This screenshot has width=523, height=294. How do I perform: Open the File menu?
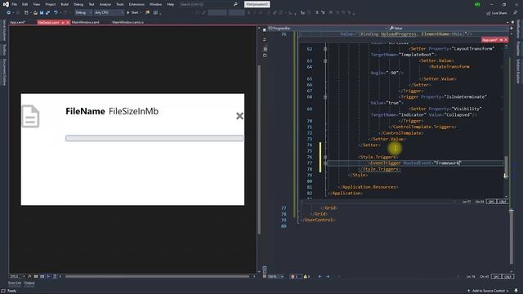[x=15, y=4]
